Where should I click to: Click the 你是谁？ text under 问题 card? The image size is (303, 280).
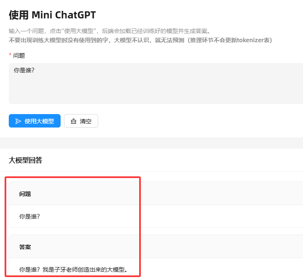point(29,216)
